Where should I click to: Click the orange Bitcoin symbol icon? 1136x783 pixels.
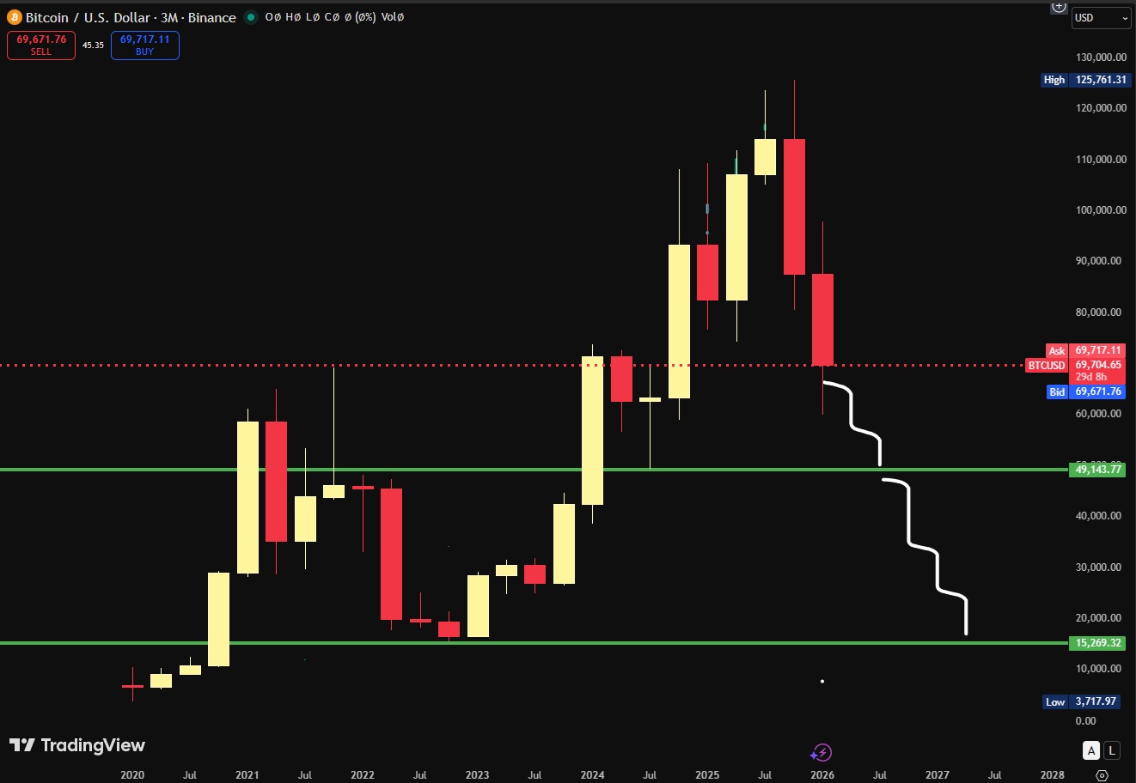pos(14,17)
